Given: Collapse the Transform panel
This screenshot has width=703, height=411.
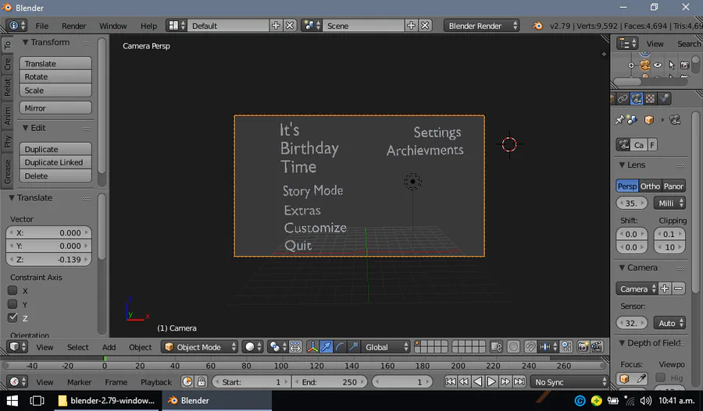Looking at the screenshot, I should tap(26, 43).
